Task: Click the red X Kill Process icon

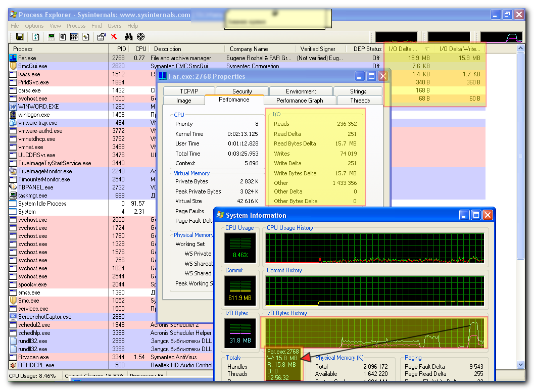Action: click(114, 37)
